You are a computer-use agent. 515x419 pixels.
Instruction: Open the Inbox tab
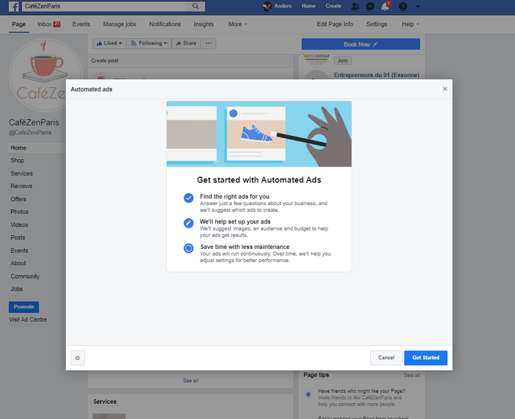[x=49, y=24]
